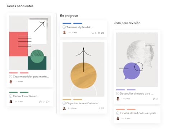Complete the 'Organizar la reunión inicial' task
This screenshot has width=184, height=131.
[64, 103]
